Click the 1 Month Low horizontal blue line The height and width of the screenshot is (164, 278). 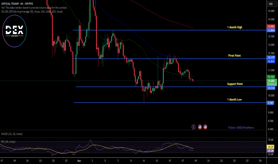pos(170,103)
